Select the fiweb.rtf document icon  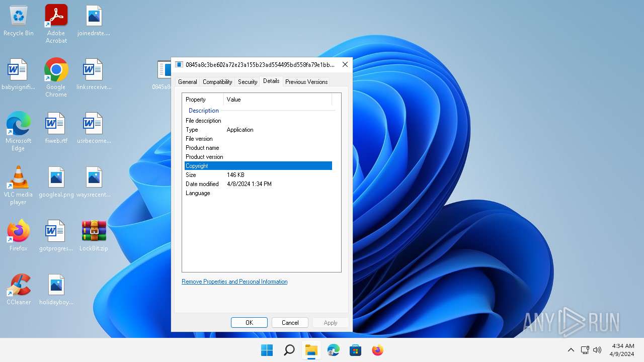pos(56,129)
